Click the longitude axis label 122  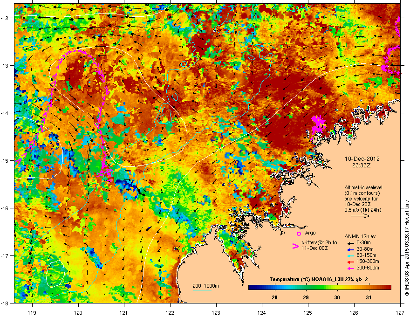coord(170,312)
